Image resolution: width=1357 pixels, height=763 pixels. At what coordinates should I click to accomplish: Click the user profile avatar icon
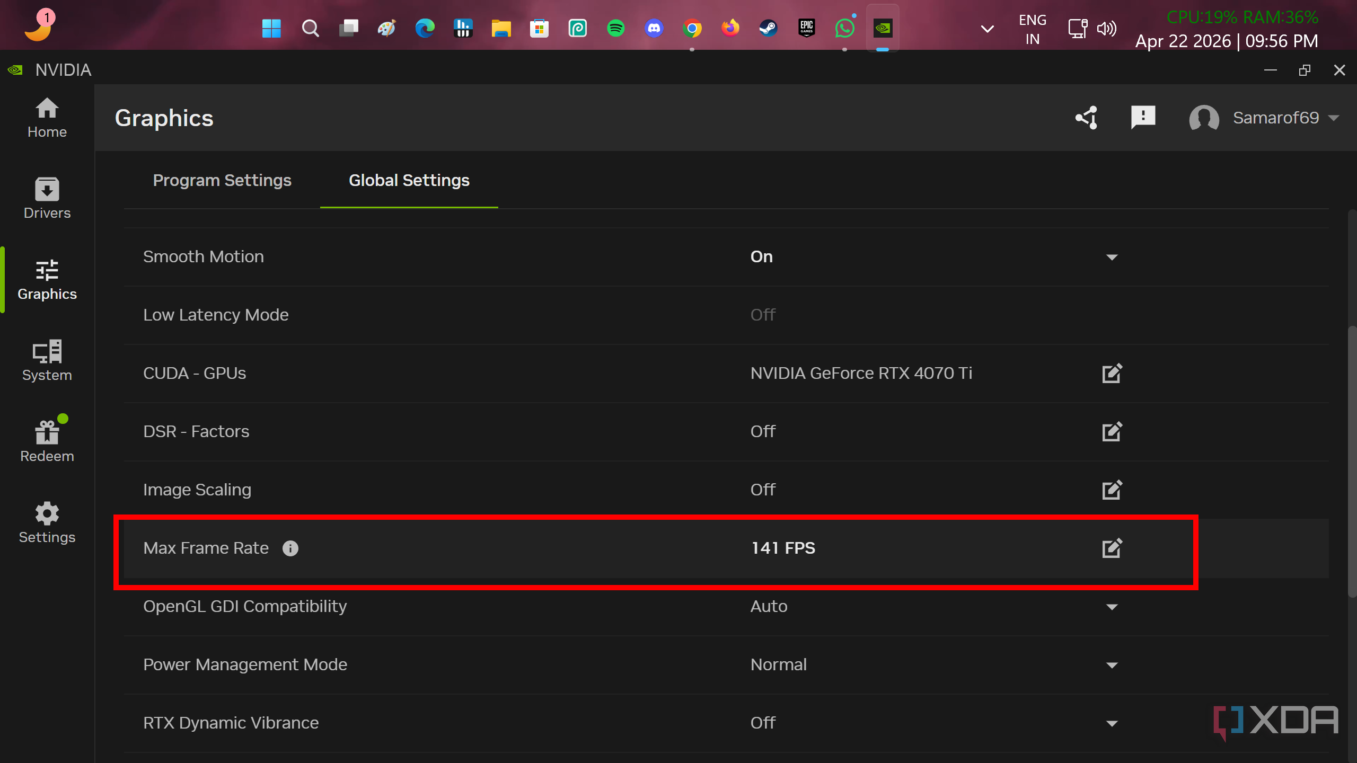click(1204, 118)
